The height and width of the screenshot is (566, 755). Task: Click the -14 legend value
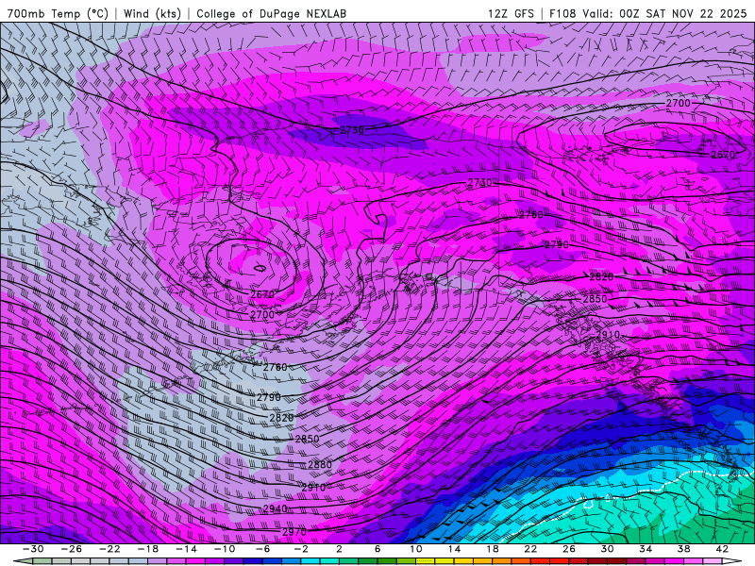(x=186, y=549)
